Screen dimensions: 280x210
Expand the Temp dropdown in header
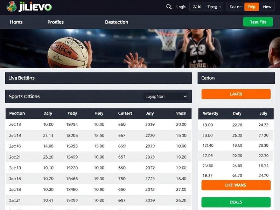(214, 7)
